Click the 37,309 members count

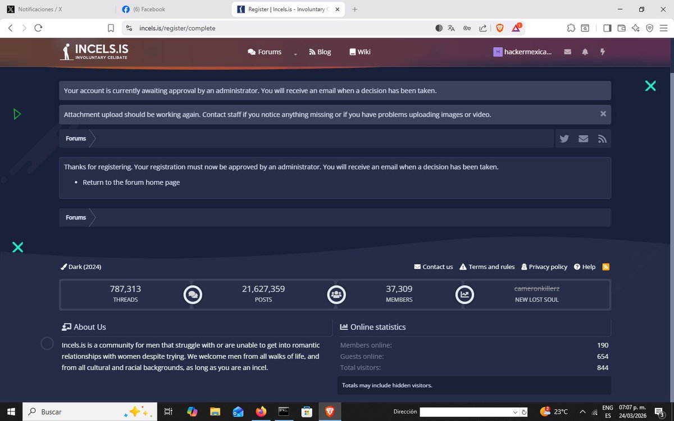[399, 289]
